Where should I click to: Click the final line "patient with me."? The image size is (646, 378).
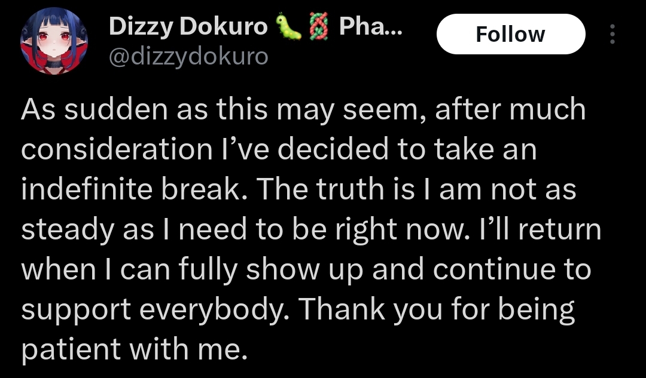[x=135, y=349]
